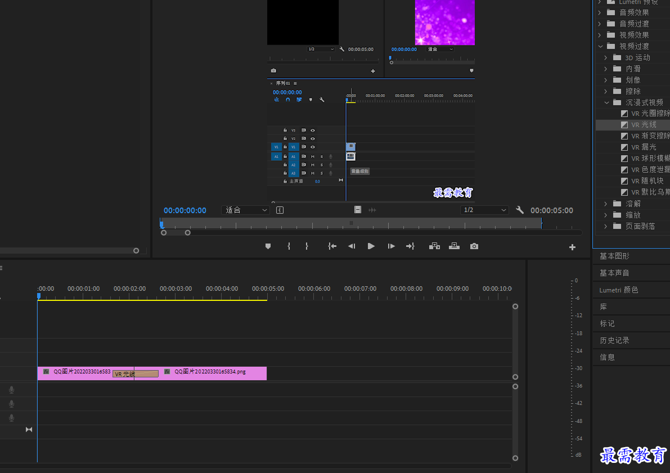Select the 溶解 transitions folder
Viewport: 670px width, 473px height.
coord(633,204)
